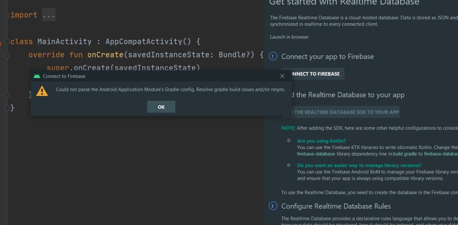The height and width of the screenshot is (225, 458).
Task: Collapse the onCreate function fold marker
Action: click(7, 55)
